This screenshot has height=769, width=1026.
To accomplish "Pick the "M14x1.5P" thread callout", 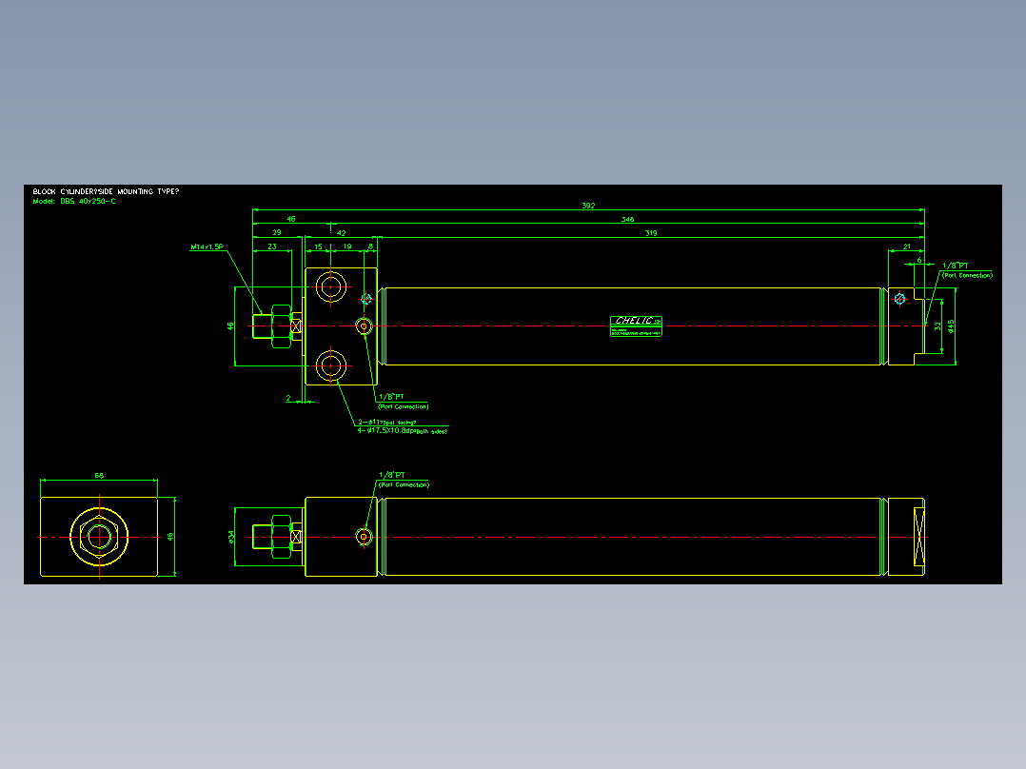I will pyautogui.click(x=207, y=247).
